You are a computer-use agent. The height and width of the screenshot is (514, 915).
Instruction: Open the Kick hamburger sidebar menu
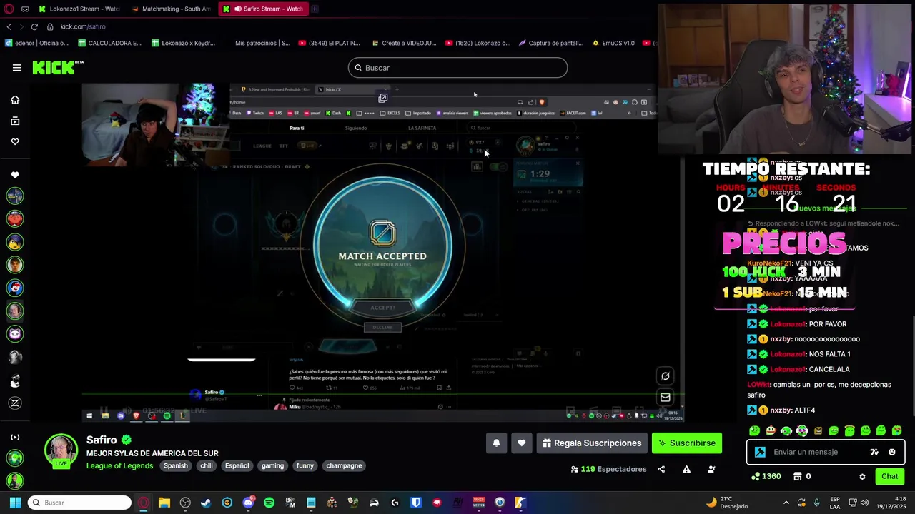pyautogui.click(x=16, y=68)
